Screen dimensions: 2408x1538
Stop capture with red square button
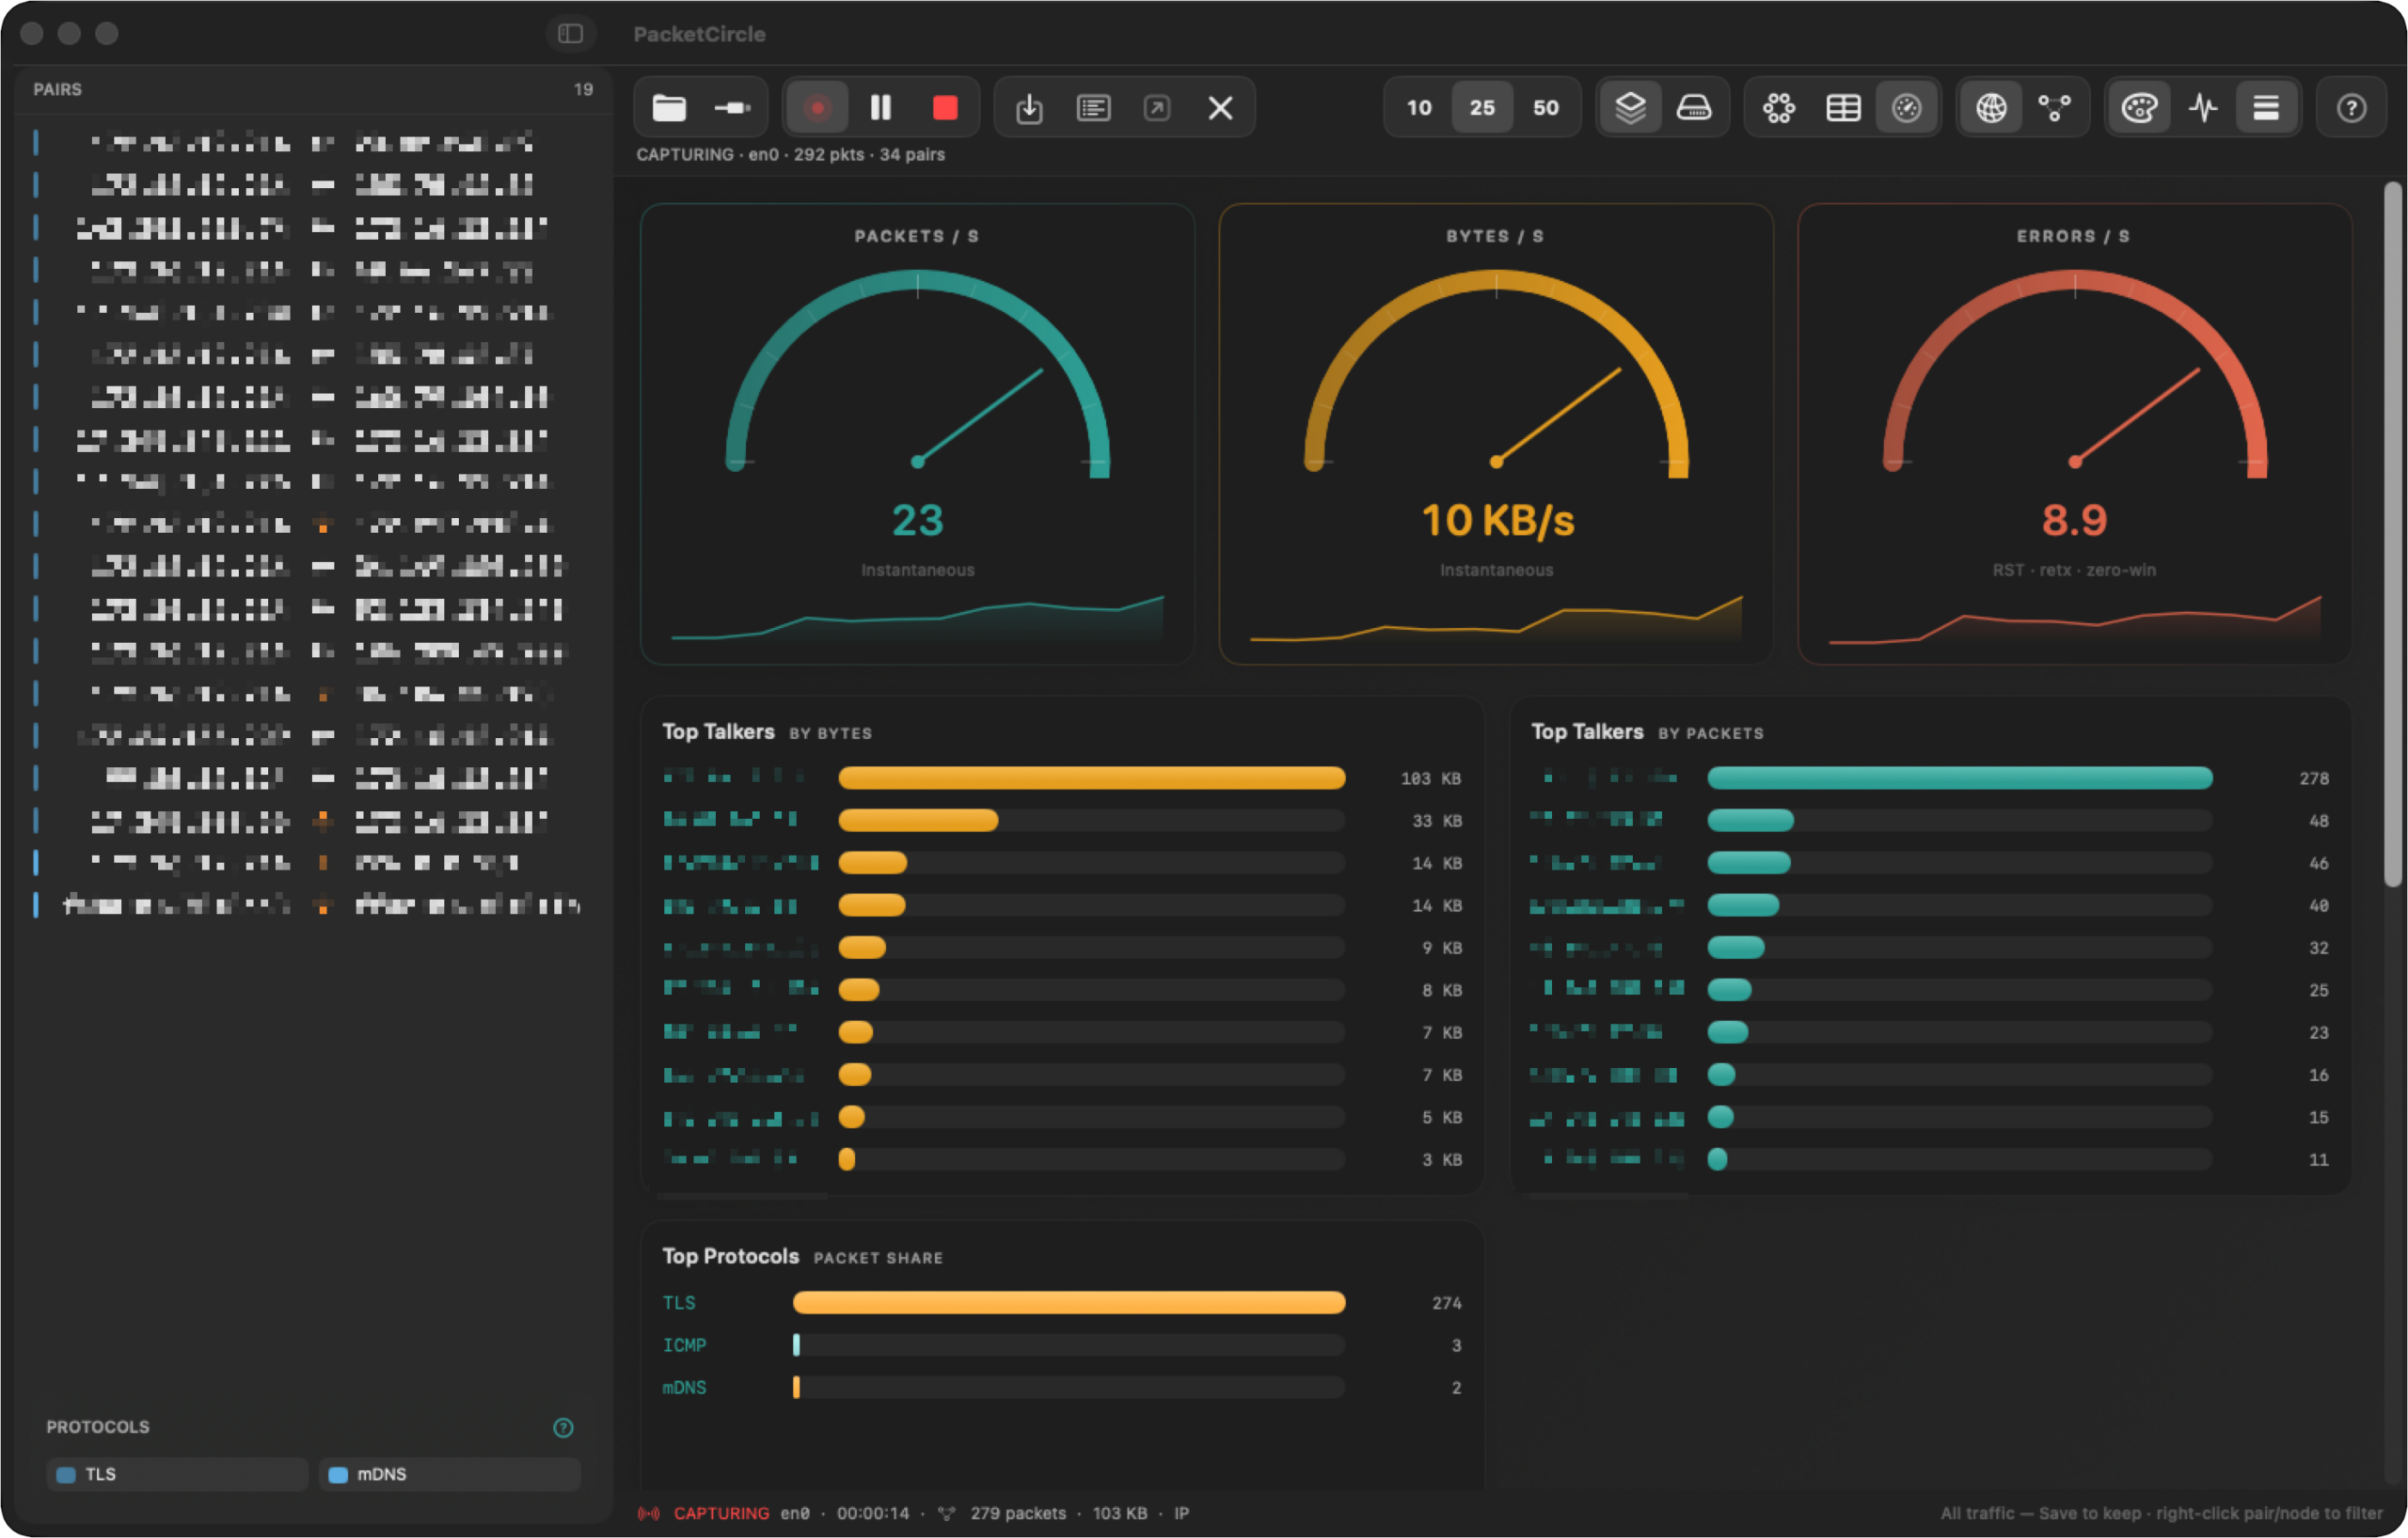tap(945, 108)
